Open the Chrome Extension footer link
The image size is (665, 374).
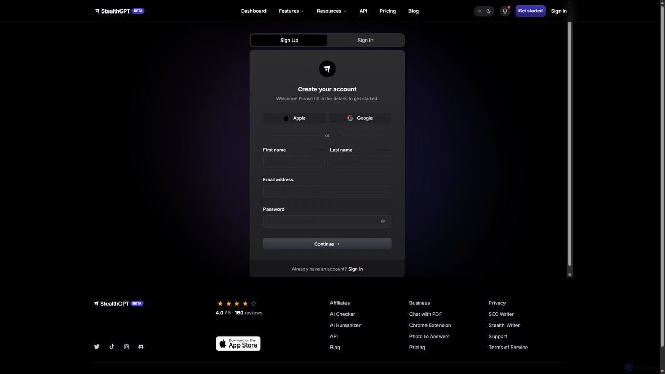(430, 325)
